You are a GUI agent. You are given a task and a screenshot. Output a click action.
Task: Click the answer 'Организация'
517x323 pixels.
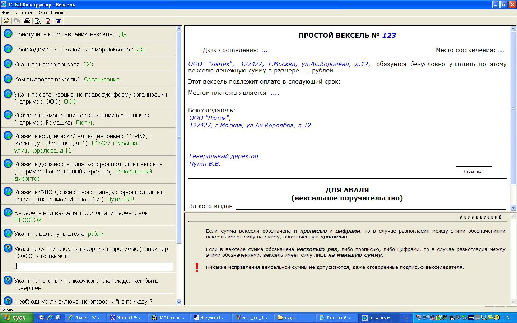[x=102, y=80]
